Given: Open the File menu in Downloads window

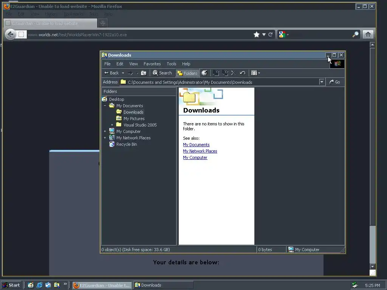Looking at the screenshot, I should (107, 64).
